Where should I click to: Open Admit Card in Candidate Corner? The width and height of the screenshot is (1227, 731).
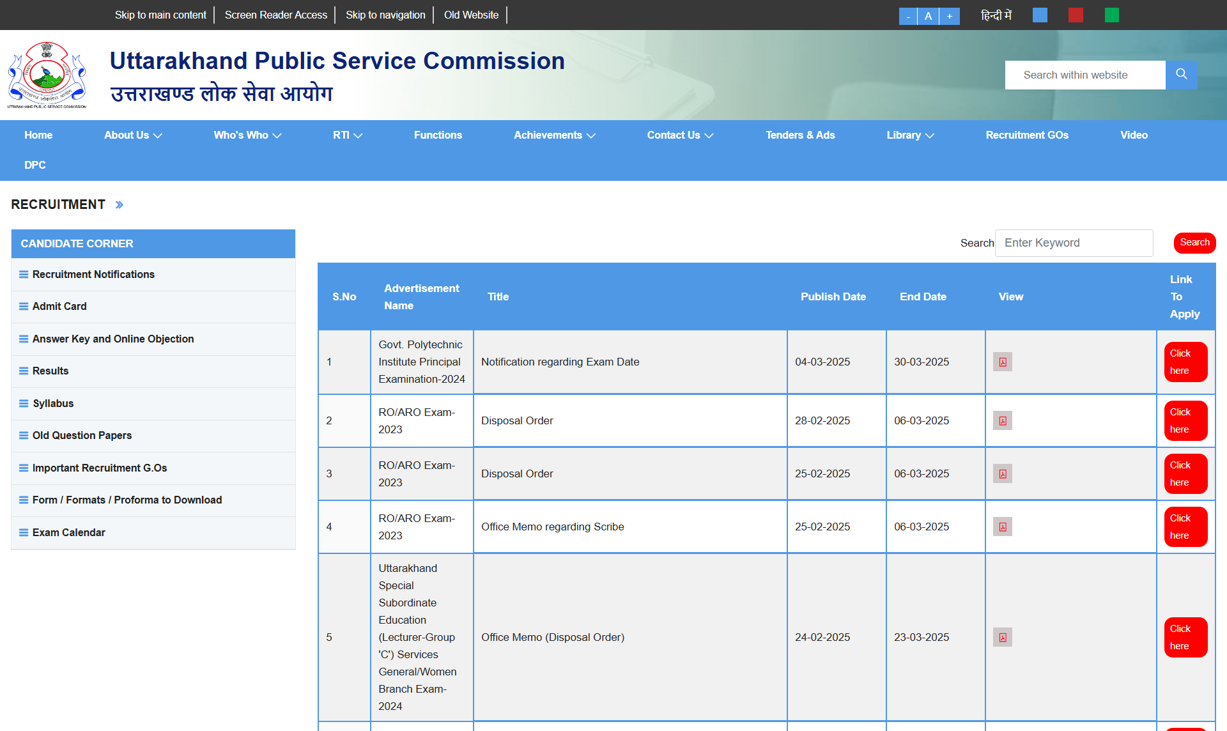coord(59,307)
